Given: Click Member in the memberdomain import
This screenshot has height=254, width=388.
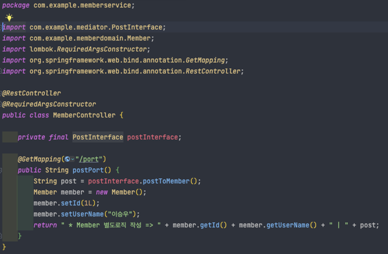Looking at the screenshot, I should point(138,38).
